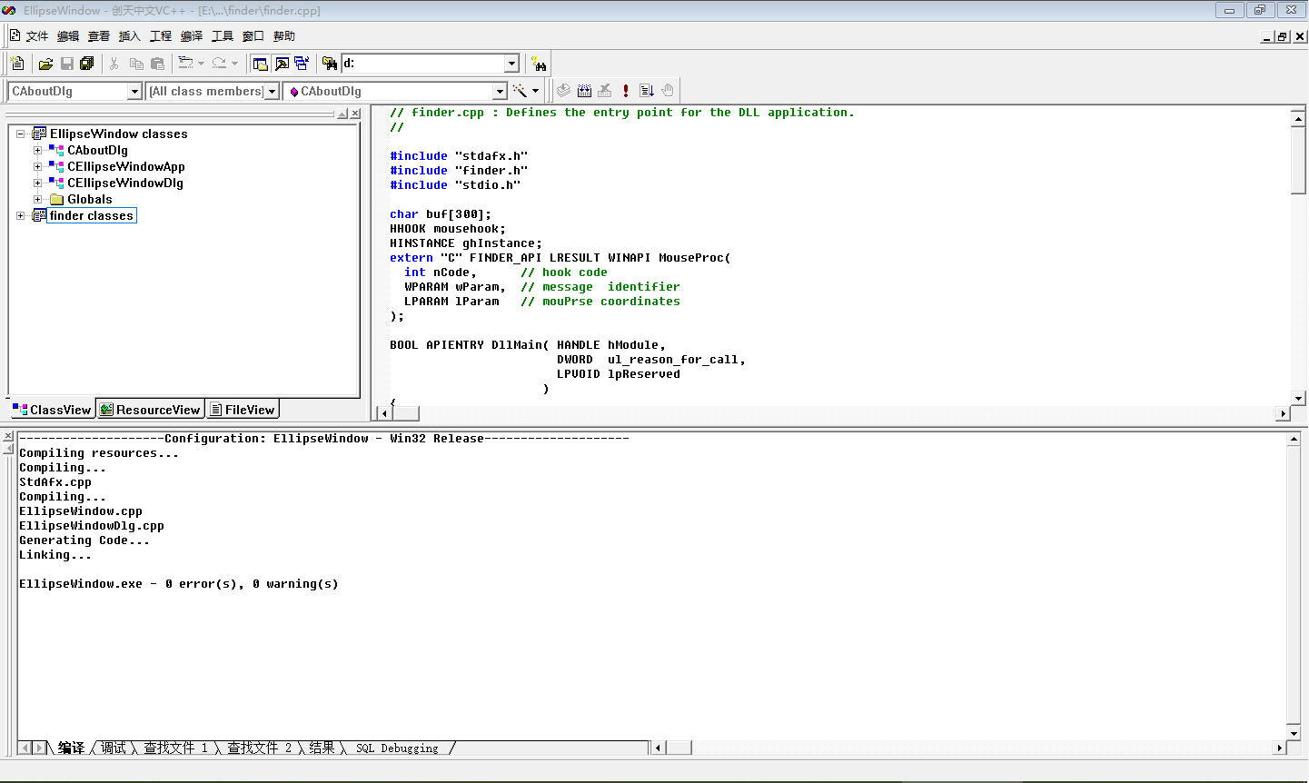The image size is (1309, 783).
Task: Expand the CAboutDlg class node
Action: (x=37, y=150)
